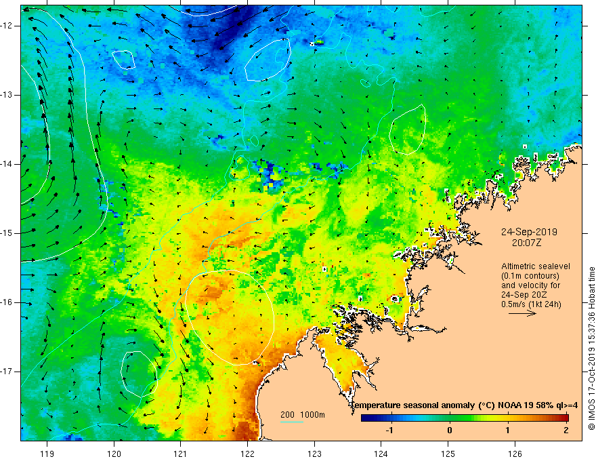596x461 pixels.
Task: Click colorbar tick label 2
Action: point(566,430)
